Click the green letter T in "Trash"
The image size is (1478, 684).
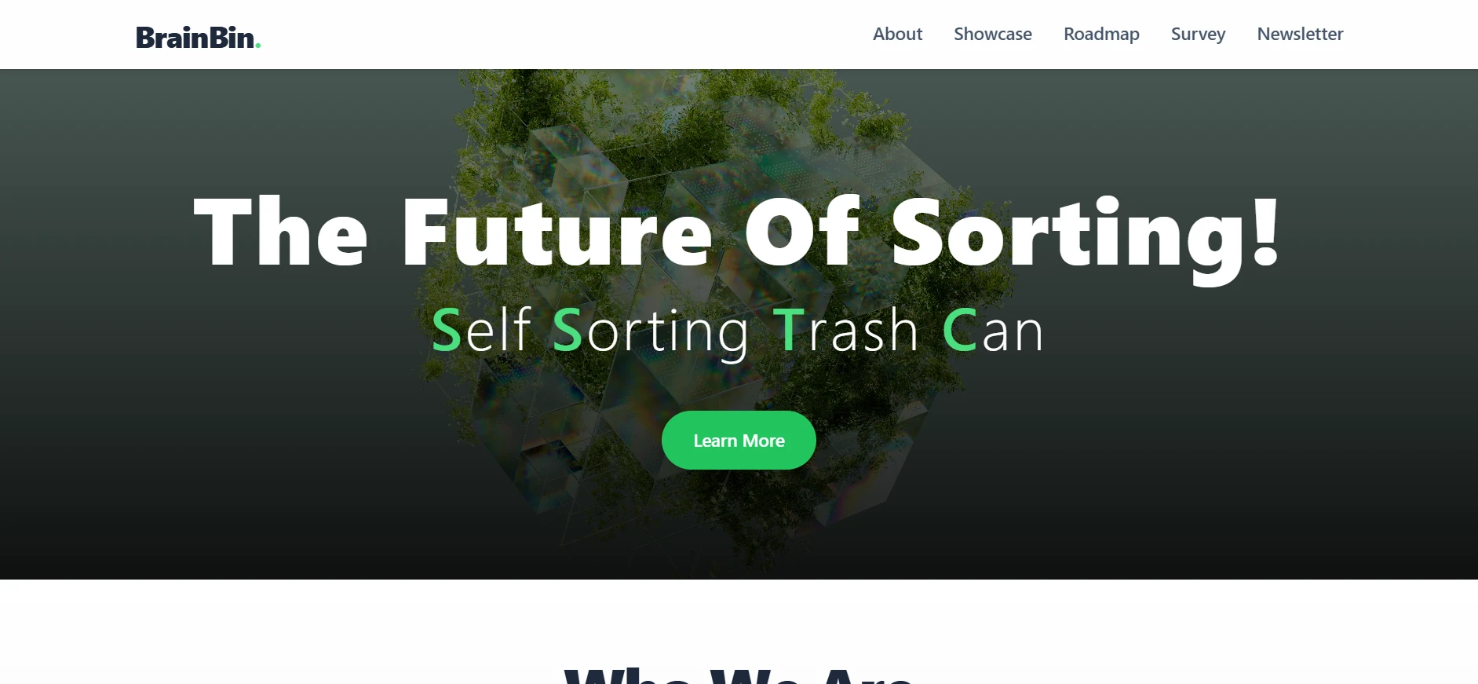point(789,330)
